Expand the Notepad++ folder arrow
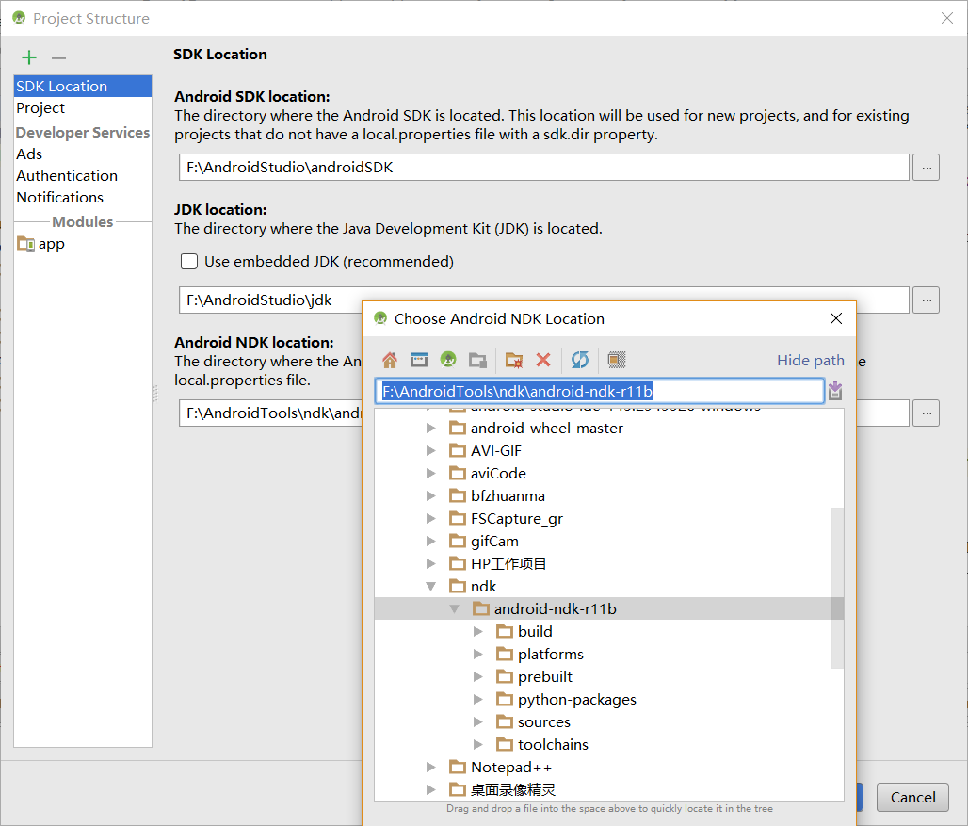The height and width of the screenshot is (826, 968). click(x=431, y=768)
